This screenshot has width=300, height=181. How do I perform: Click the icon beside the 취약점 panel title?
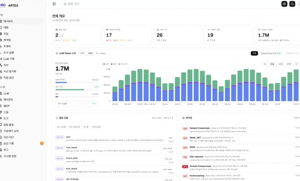[x=183, y=118]
